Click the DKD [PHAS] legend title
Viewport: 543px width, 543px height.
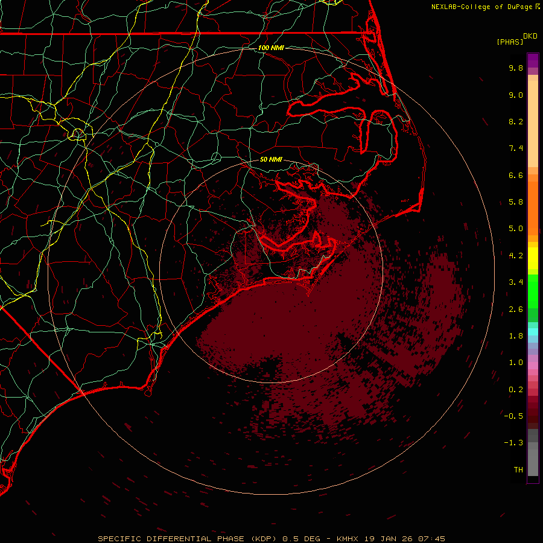coord(517,39)
